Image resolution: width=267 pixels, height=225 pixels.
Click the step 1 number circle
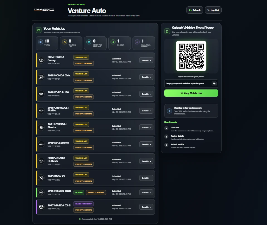click(166, 129)
